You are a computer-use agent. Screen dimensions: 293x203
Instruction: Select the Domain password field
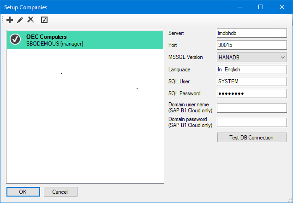252,122
